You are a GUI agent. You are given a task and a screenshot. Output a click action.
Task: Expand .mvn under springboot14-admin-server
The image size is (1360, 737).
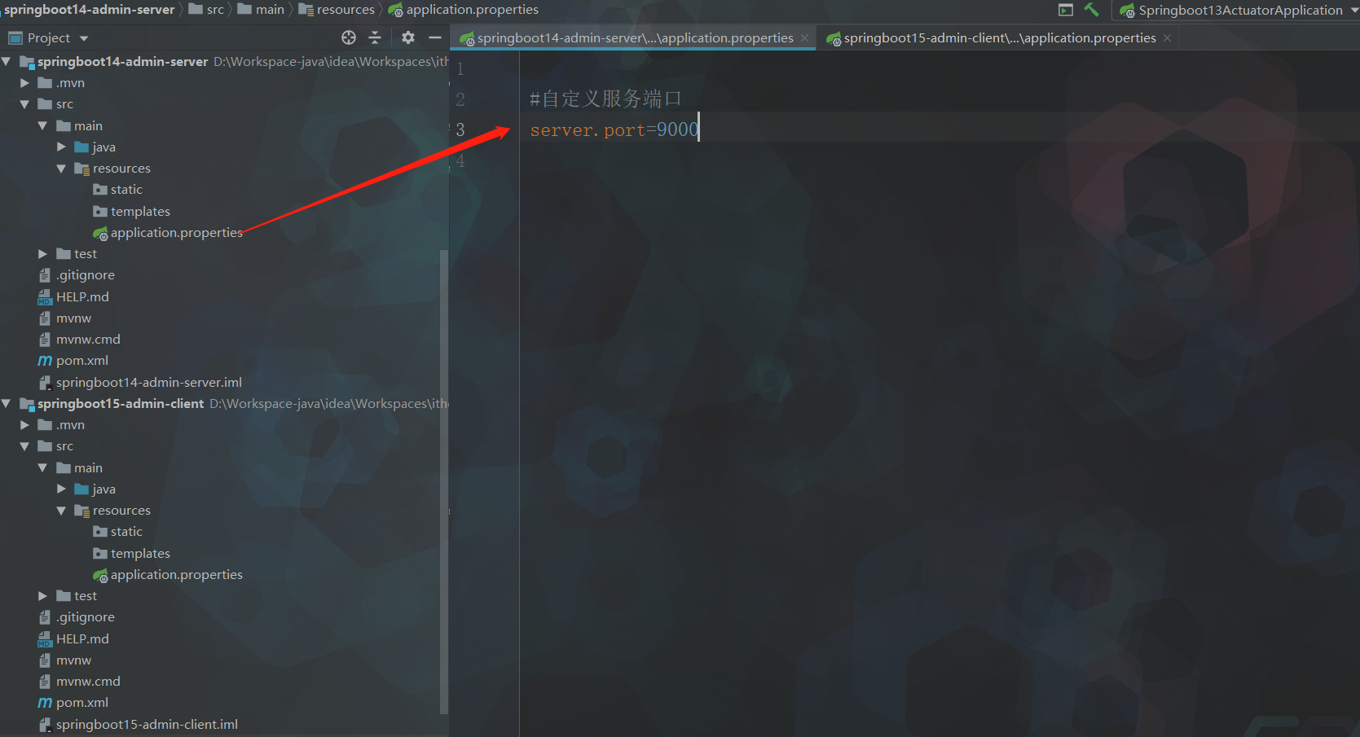[24, 83]
